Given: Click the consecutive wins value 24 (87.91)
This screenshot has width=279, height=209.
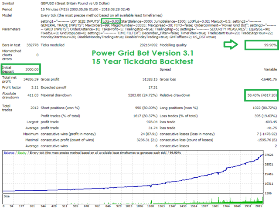Looking at the screenshot, I should pos(149,134).
